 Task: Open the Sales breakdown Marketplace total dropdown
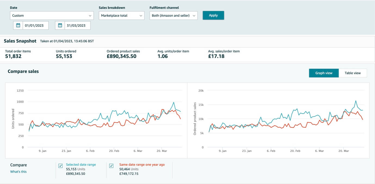click(122, 15)
